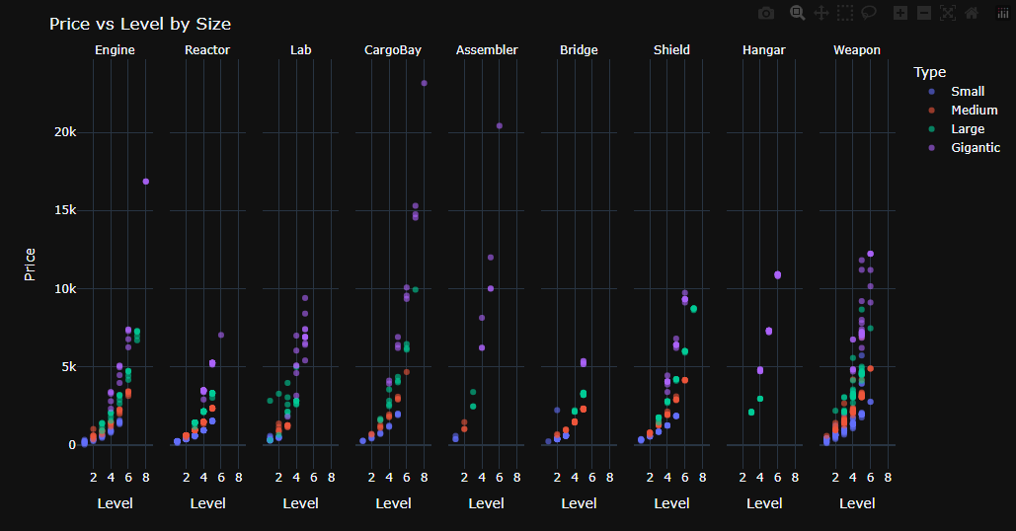Screen dimensions: 1016x531
Task: Click the CargoBay facet title
Action: pos(393,50)
